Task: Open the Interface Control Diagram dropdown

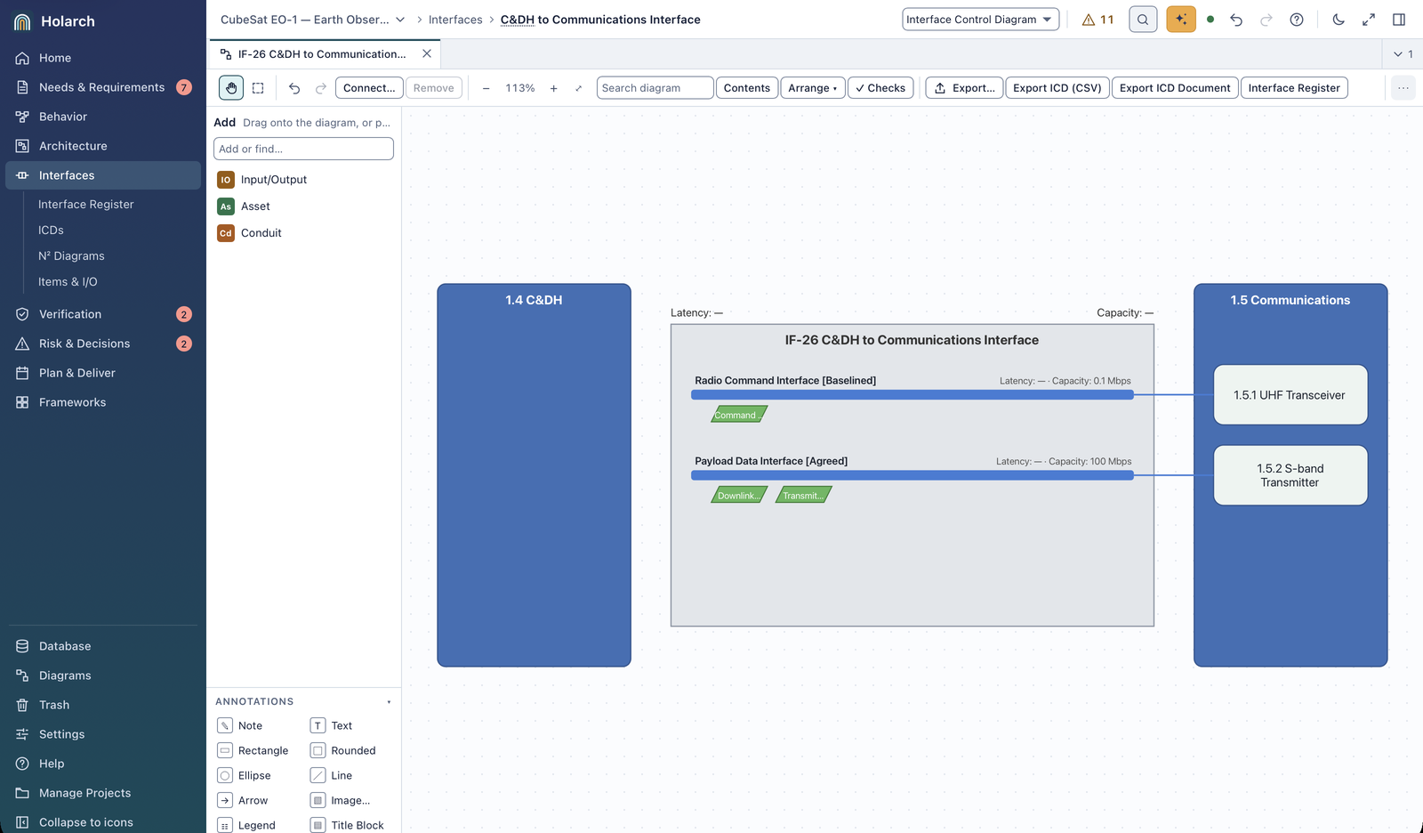Action: click(980, 20)
